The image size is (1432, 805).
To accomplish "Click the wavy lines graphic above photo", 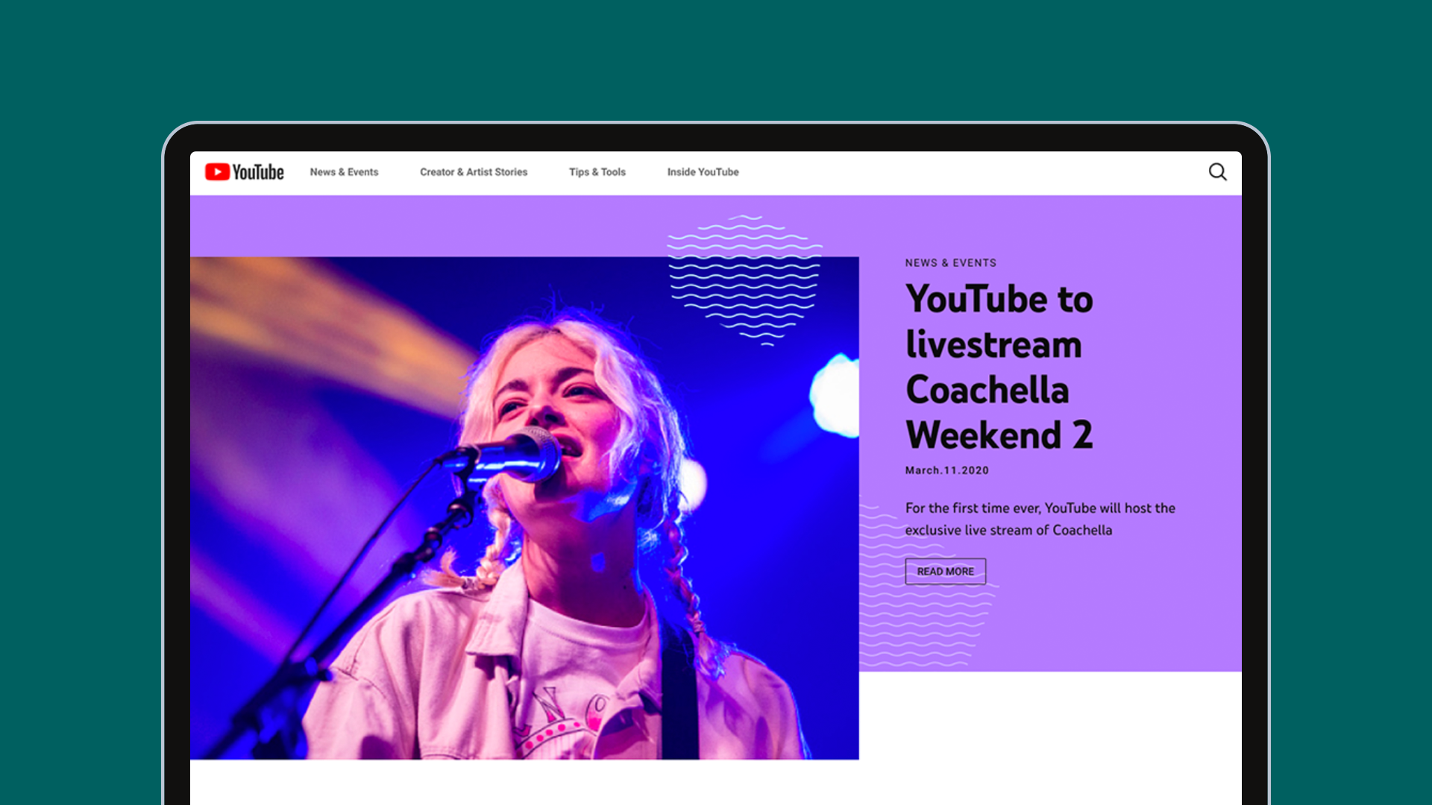I will point(744,280).
